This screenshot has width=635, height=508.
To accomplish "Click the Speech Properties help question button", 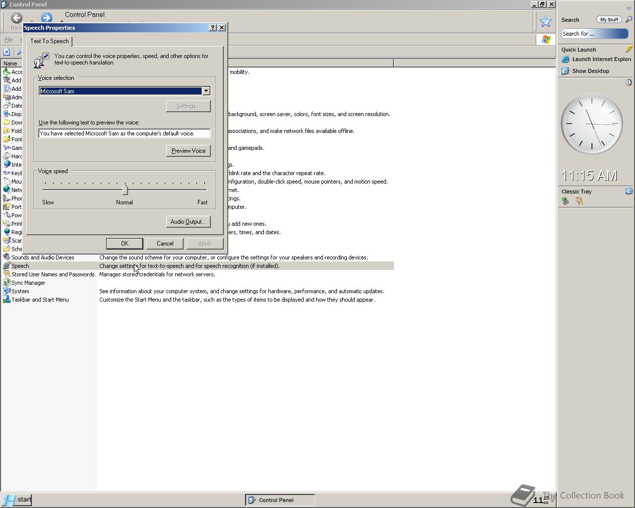I will pyautogui.click(x=213, y=28).
